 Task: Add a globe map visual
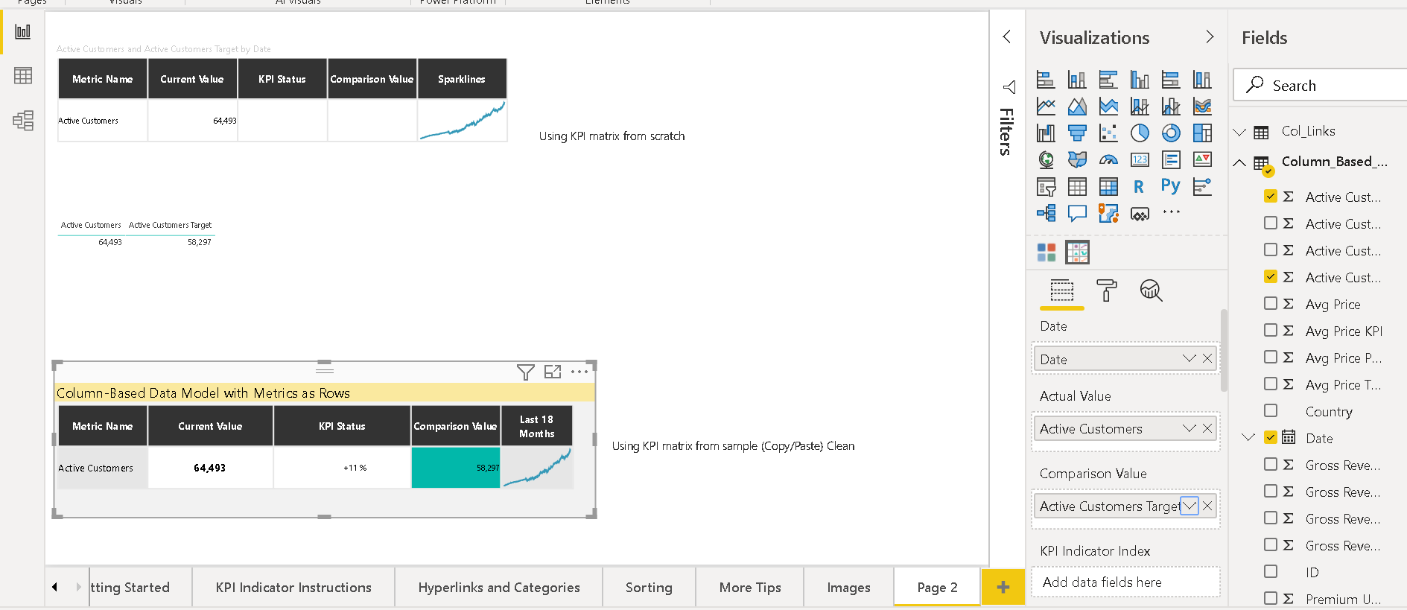pyautogui.click(x=1046, y=160)
